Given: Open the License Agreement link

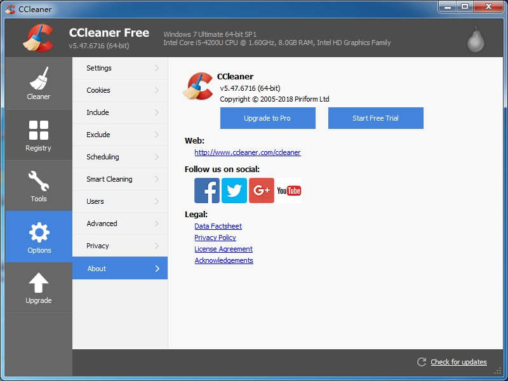Looking at the screenshot, I should 224,249.
